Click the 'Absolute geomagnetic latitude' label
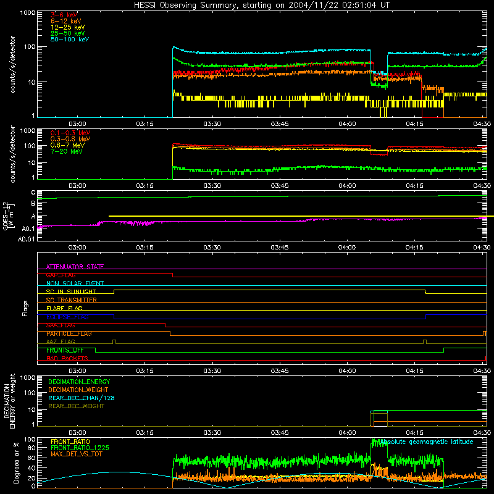This screenshot has height=494, width=494. point(426,442)
